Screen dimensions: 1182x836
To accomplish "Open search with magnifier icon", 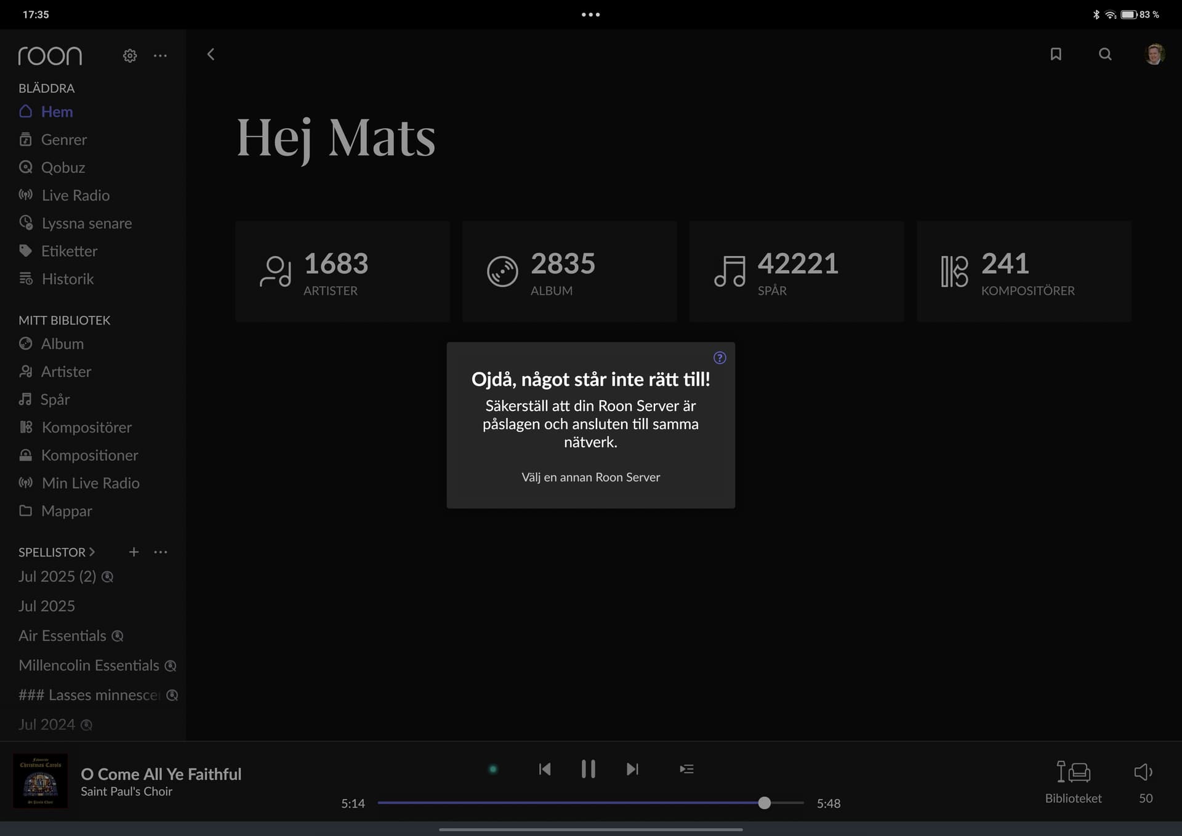I will pyautogui.click(x=1105, y=54).
